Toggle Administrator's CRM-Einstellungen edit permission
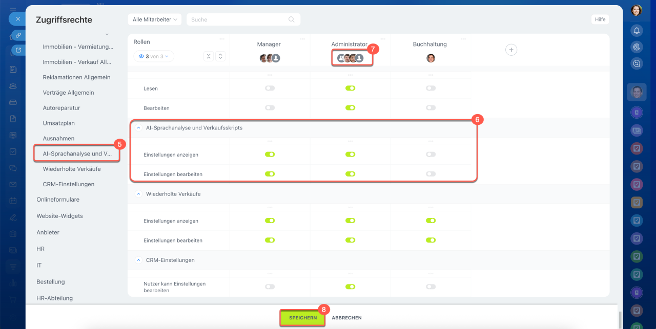 click(x=350, y=287)
